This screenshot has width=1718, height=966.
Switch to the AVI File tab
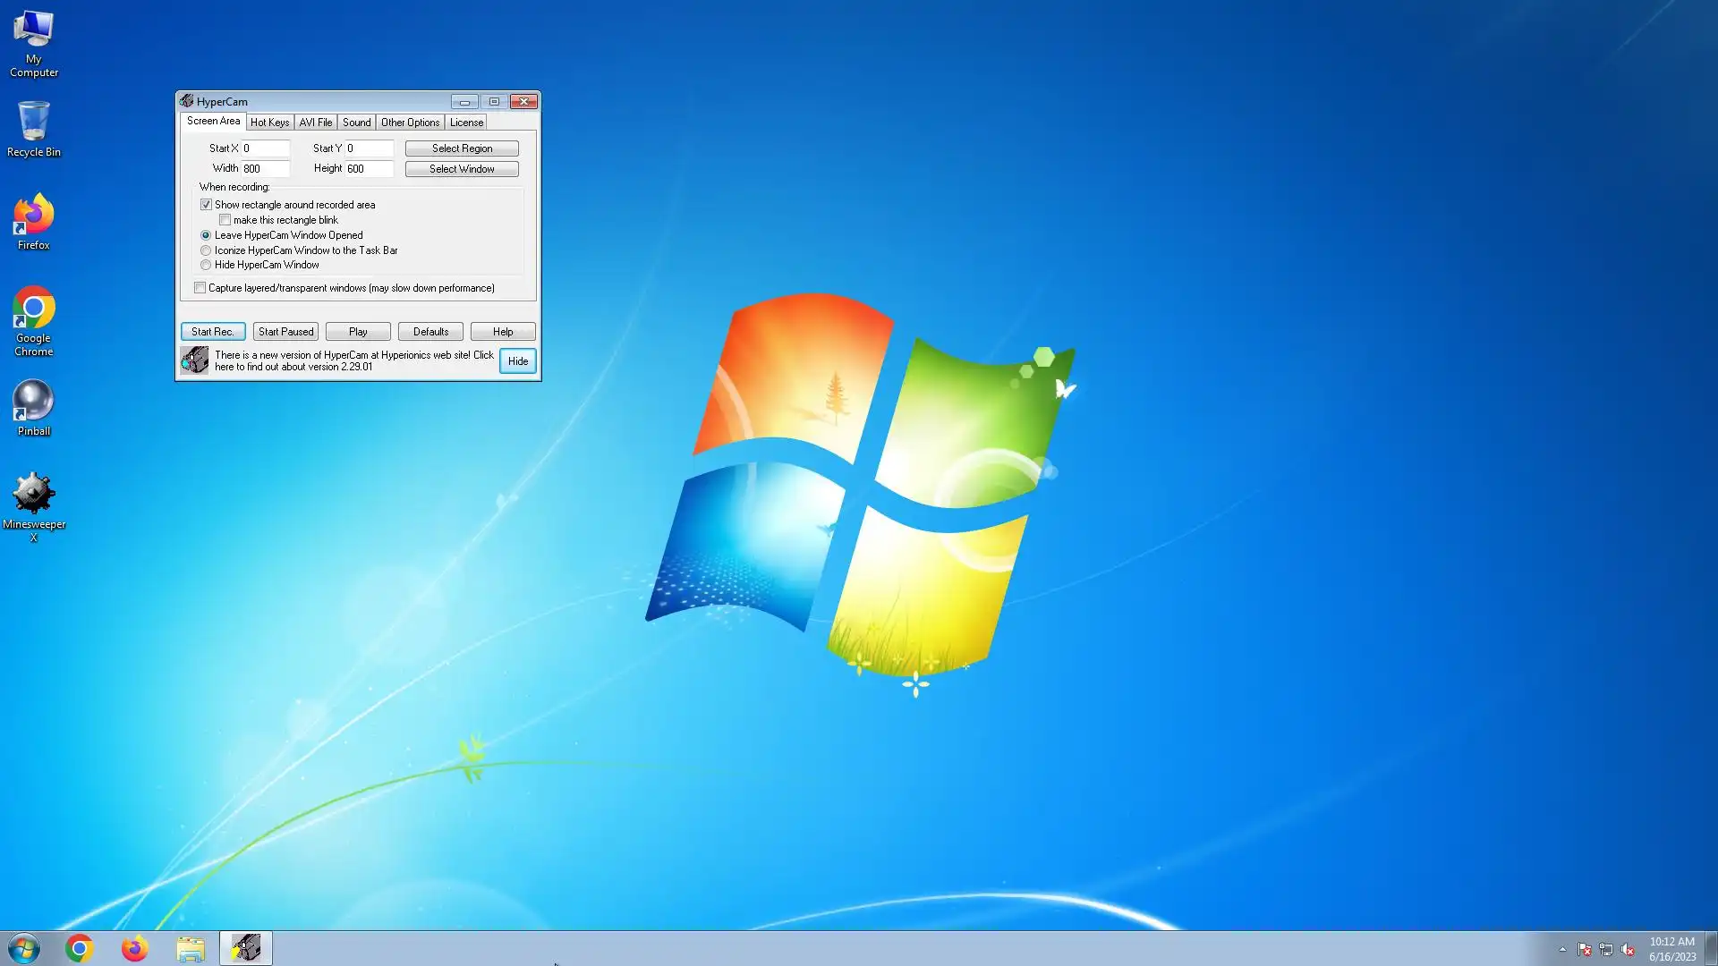tap(315, 123)
